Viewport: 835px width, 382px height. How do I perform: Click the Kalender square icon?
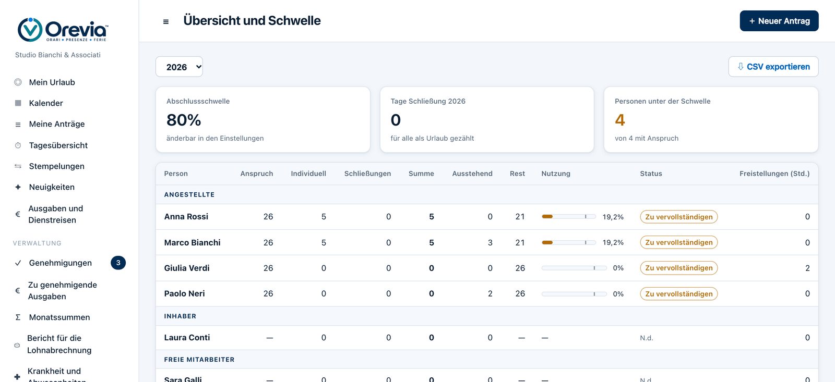tap(18, 103)
